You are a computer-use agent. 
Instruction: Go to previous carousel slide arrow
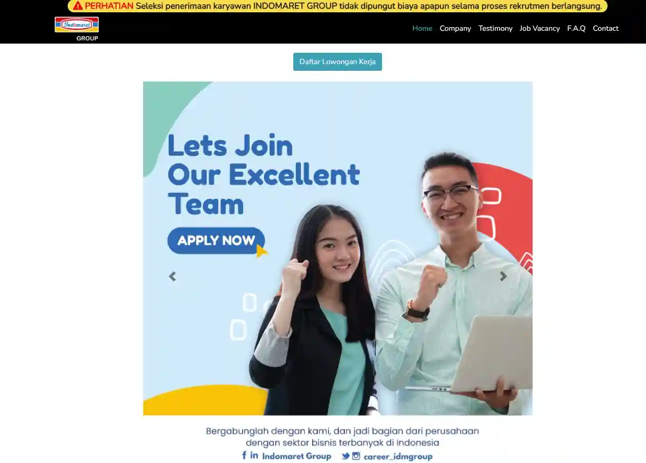[172, 276]
